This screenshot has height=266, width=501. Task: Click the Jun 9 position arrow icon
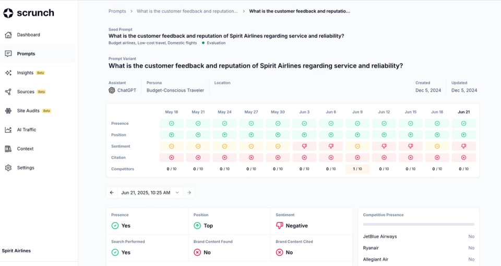[357, 135]
